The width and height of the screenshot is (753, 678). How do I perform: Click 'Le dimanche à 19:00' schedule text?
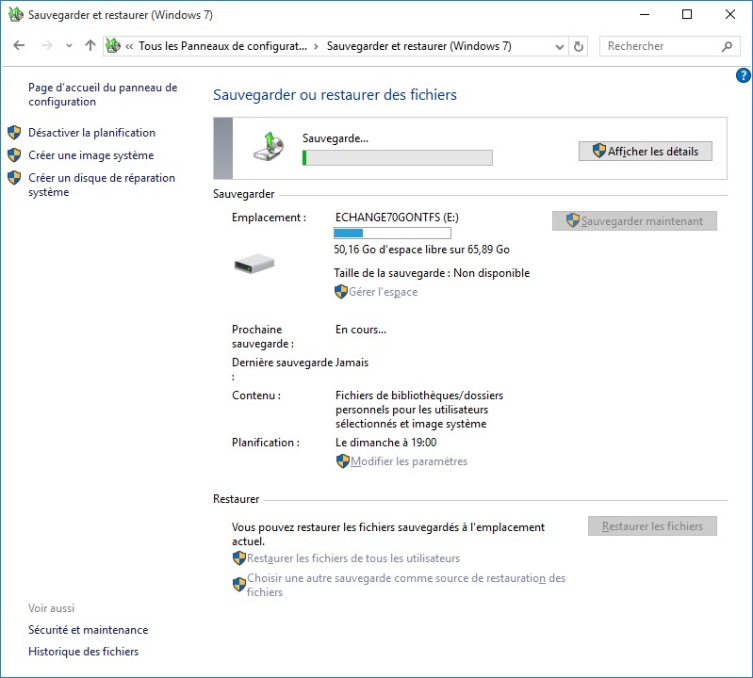[385, 443]
